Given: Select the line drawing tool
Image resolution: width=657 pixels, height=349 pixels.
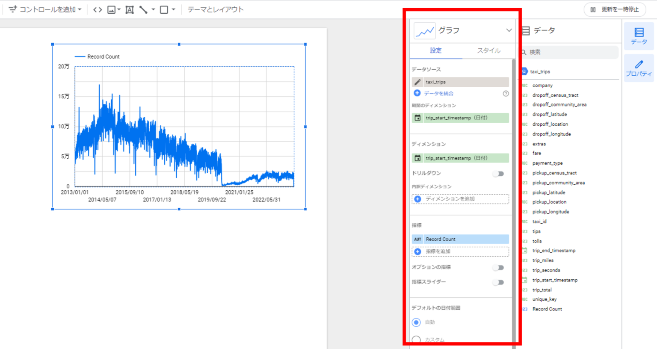Looking at the screenshot, I should (x=143, y=9).
